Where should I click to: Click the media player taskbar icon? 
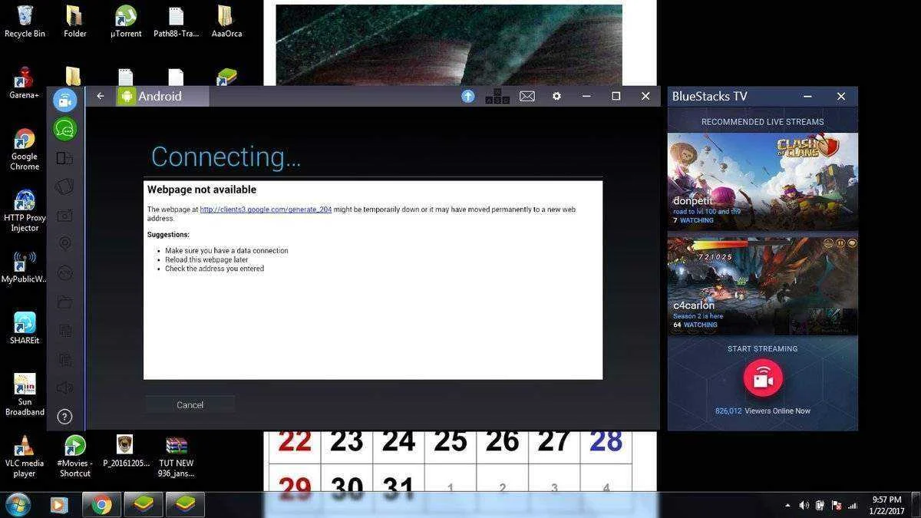[x=59, y=504]
